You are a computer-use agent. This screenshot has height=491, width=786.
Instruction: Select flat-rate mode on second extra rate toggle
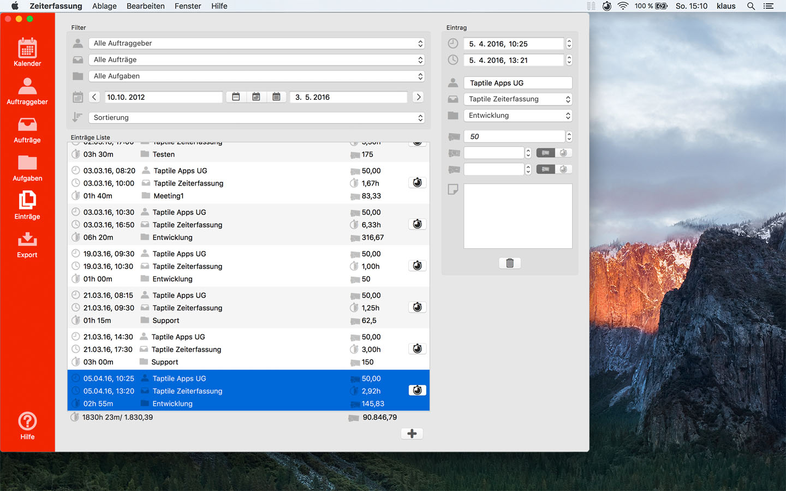[x=545, y=169]
